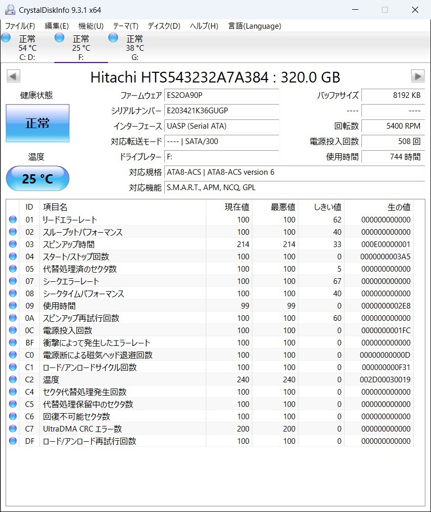Click the firmware field ES2OA90P

(x=222, y=95)
